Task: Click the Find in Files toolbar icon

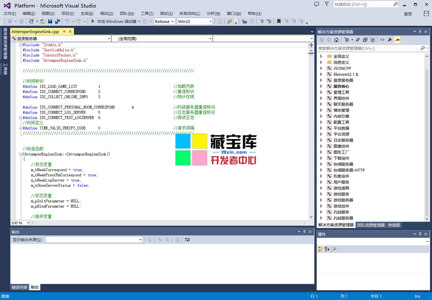Action: click(x=230, y=21)
